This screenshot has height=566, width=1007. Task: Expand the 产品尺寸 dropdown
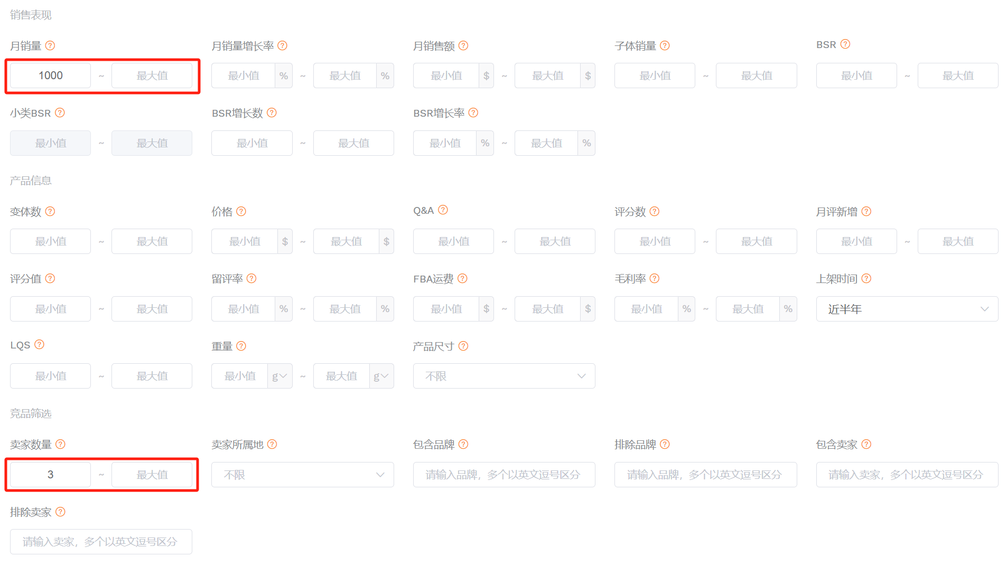504,376
